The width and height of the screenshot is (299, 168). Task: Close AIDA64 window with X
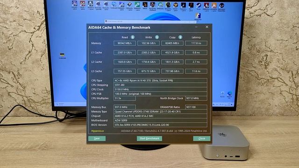(207, 27)
